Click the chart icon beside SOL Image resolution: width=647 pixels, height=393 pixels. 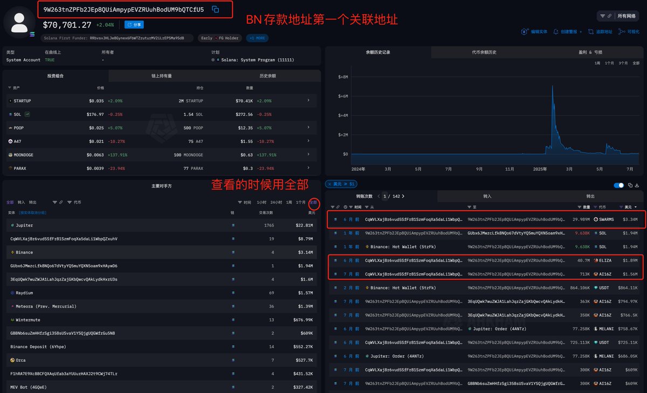click(x=27, y=114)
